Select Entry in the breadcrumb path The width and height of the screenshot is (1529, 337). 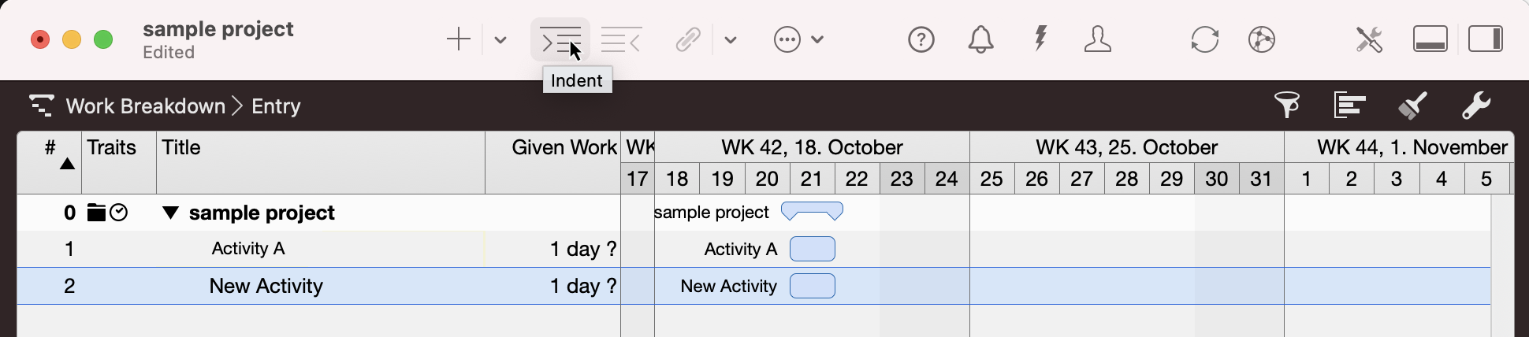point(276,106)
